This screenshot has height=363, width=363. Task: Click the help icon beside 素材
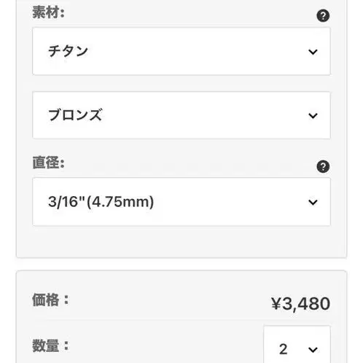323,16
